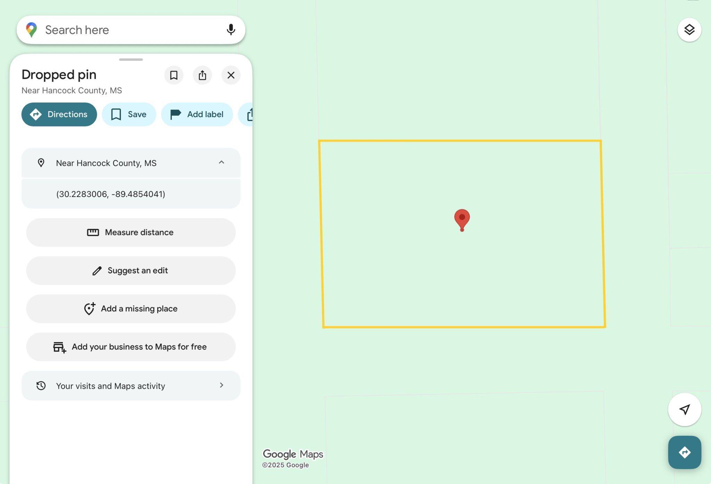Choose Add a missing place
The width and height of the screenshot is (711, 484).
(131, 309)
